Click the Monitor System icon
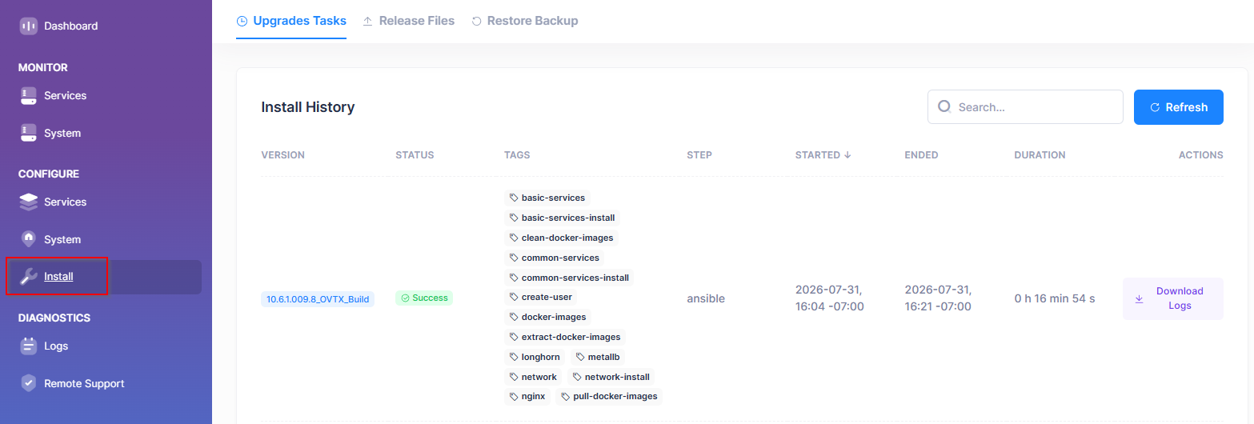The height and width of the screenshot is (424, 1254). (29, 133)
